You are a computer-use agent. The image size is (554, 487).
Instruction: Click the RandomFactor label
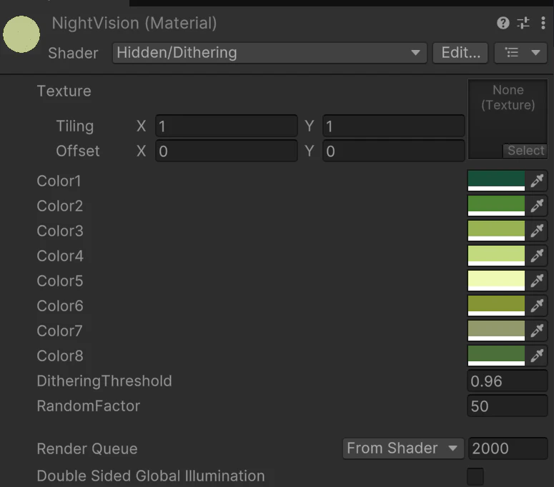(x=89, y=406)
